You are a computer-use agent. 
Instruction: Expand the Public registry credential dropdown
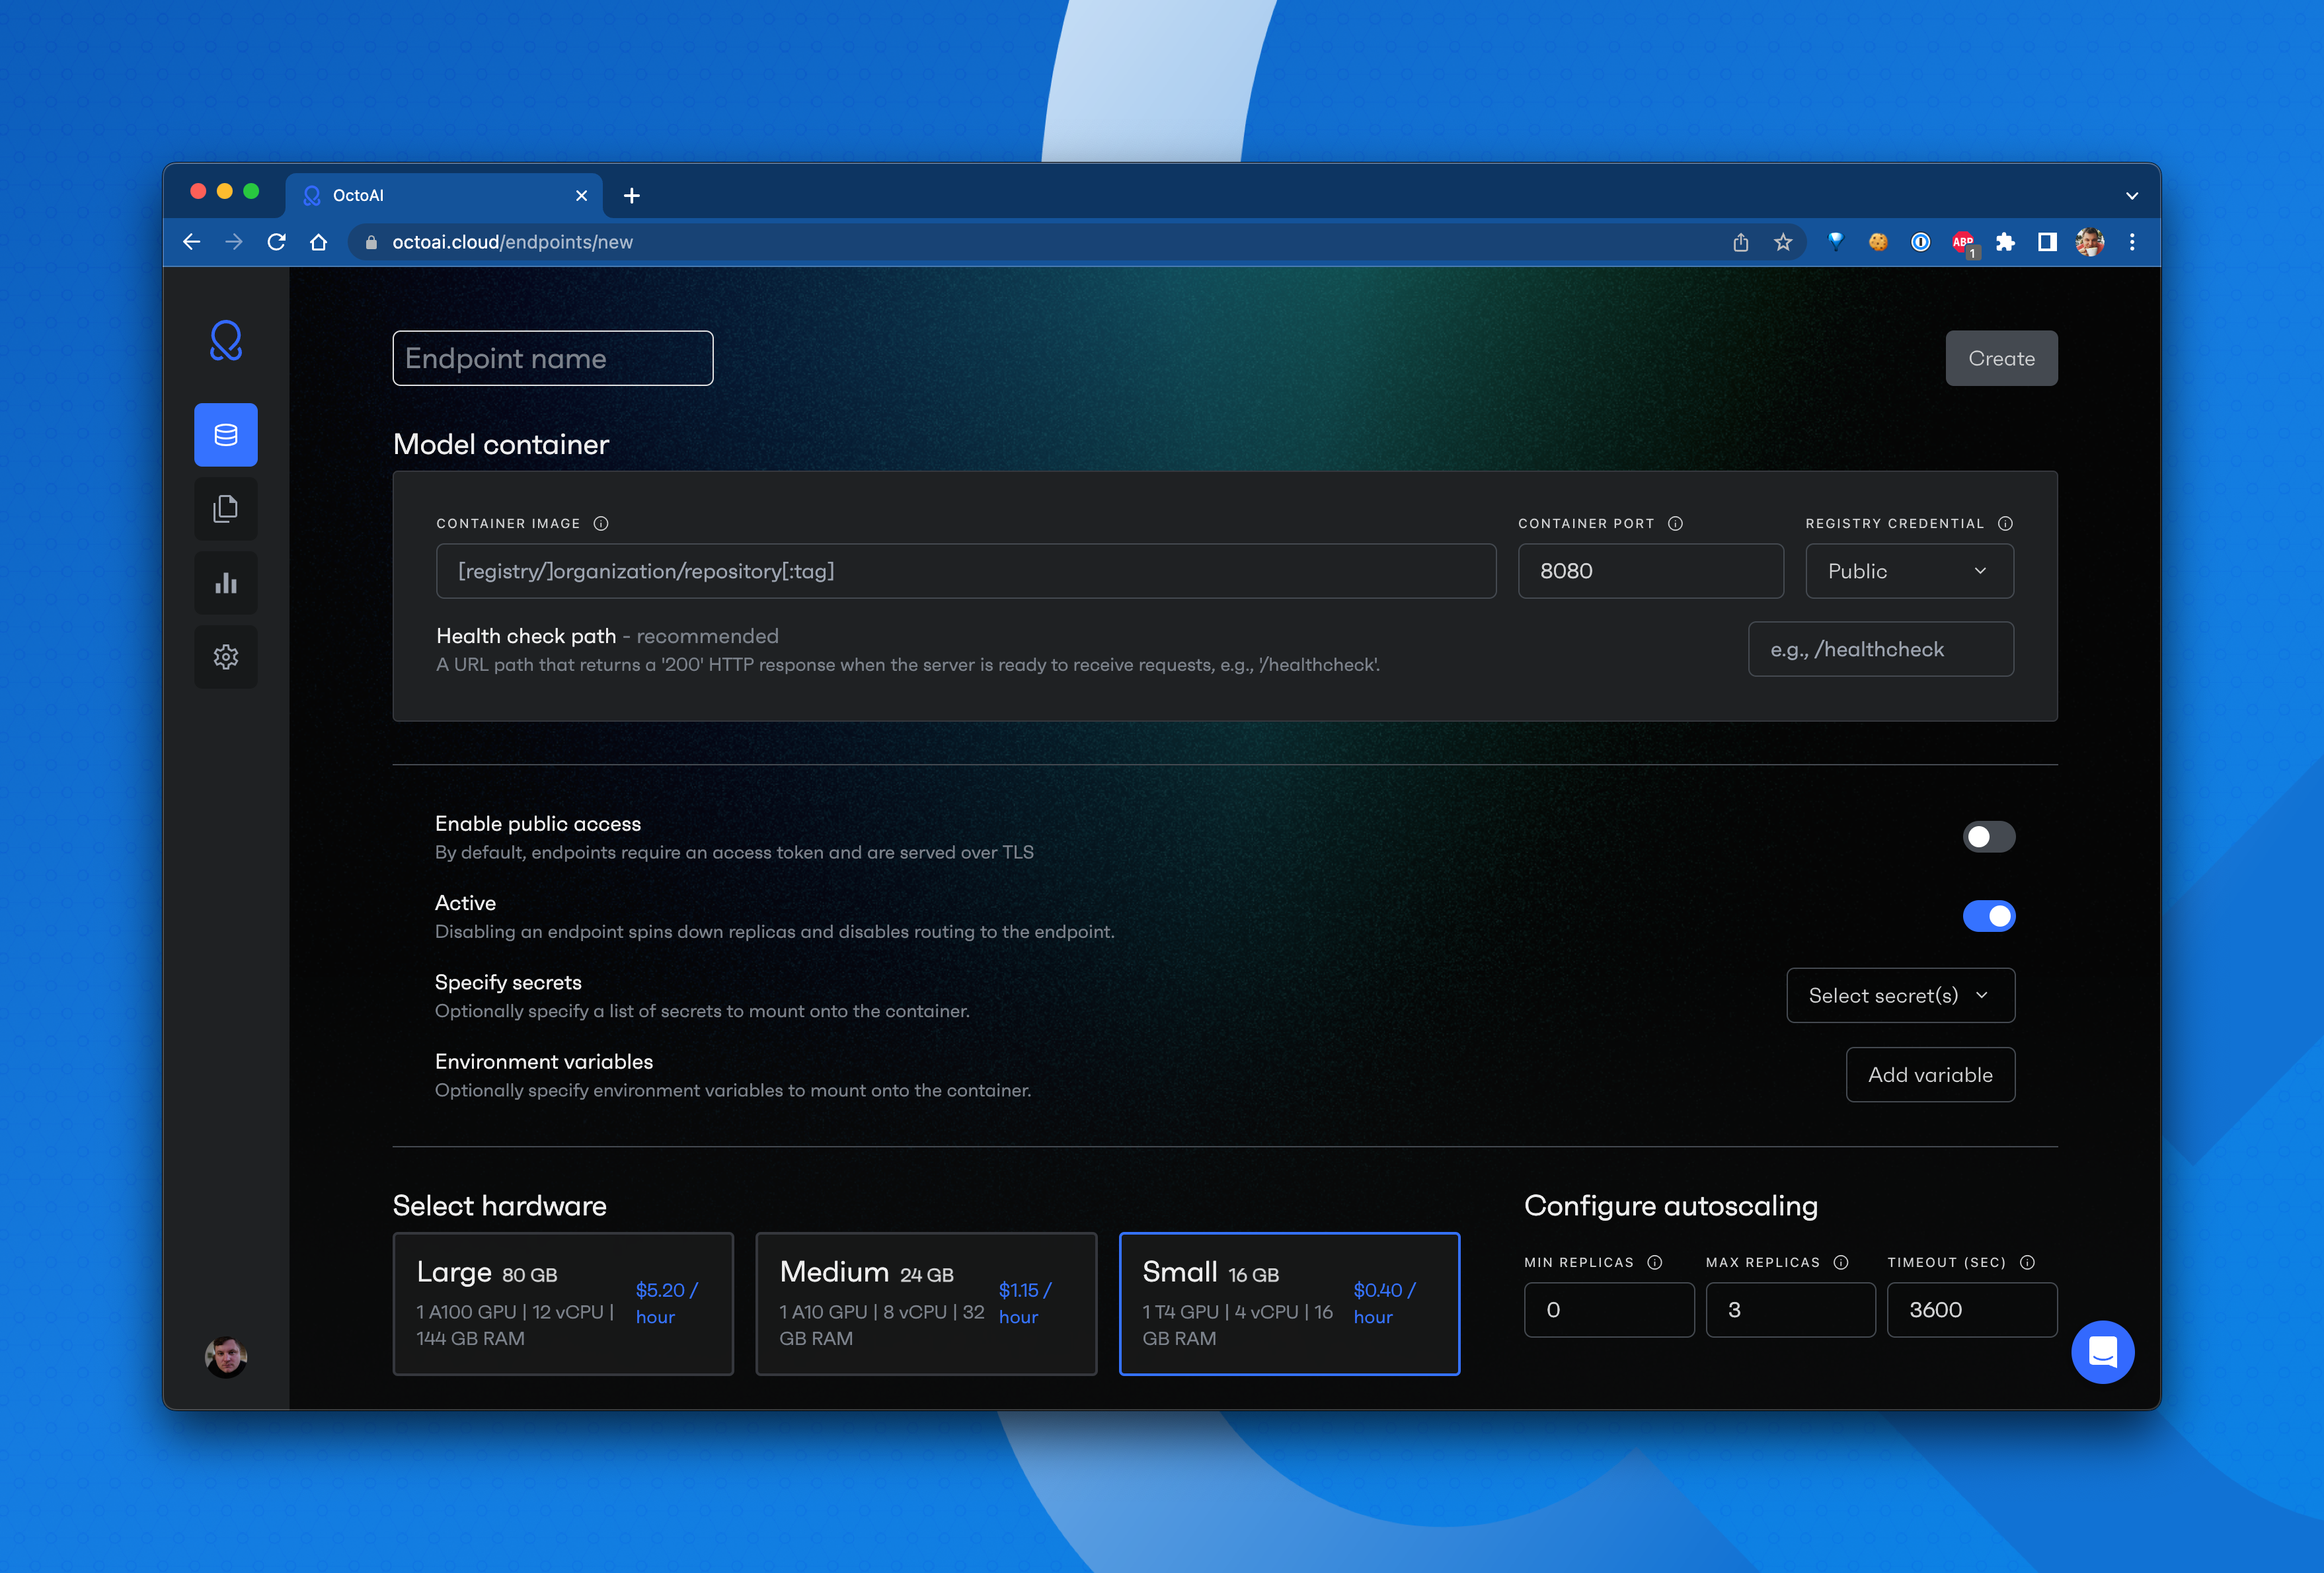pyautogui.click(x=1909, y=571)
